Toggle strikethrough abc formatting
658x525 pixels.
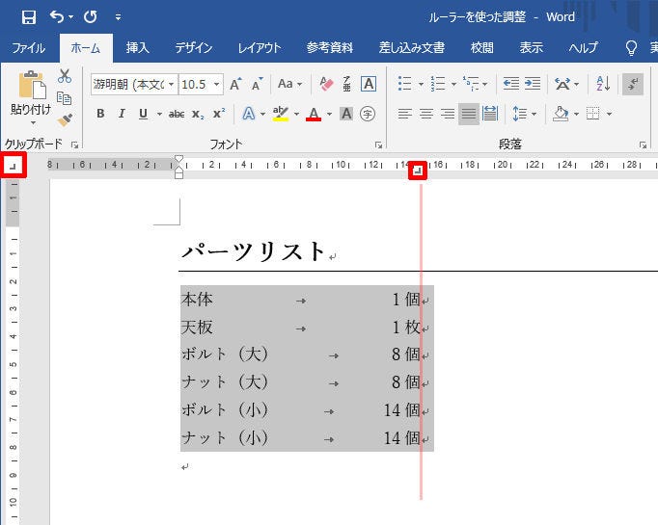pos(177,114)
